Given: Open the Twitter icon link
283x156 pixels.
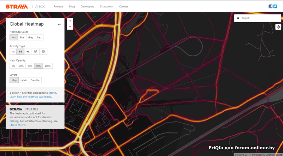Looking at the screenshot, I should (275, 6).
